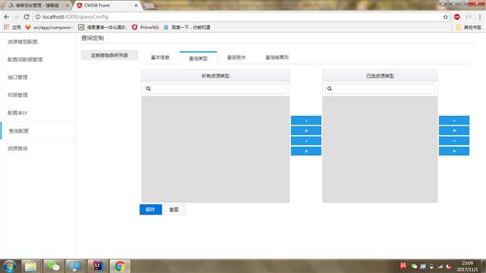Move selected item back to left list
The image size is (486, 273).
pyautogui.click(x=306, y=141)
